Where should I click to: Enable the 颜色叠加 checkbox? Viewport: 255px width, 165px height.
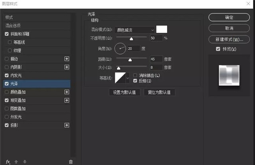[7, 92]
